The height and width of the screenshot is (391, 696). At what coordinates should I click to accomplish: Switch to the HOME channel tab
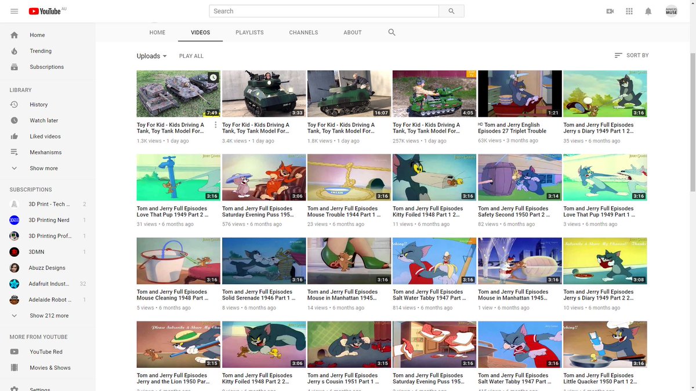(157, 32)
